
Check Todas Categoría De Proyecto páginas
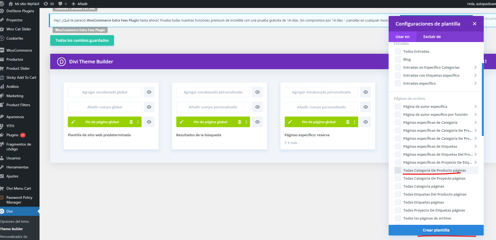click(398, 178)
